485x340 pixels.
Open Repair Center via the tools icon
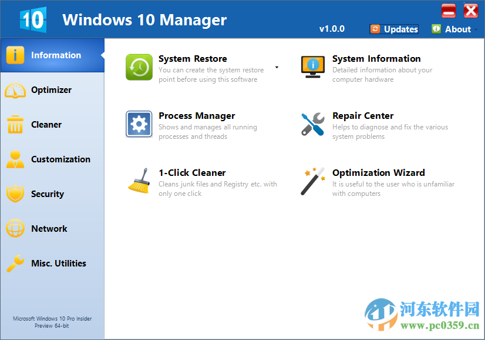(312, 124)
